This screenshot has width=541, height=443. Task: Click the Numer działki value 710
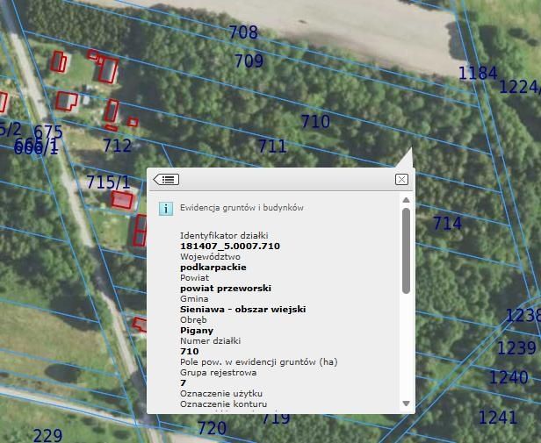(190, 351)
